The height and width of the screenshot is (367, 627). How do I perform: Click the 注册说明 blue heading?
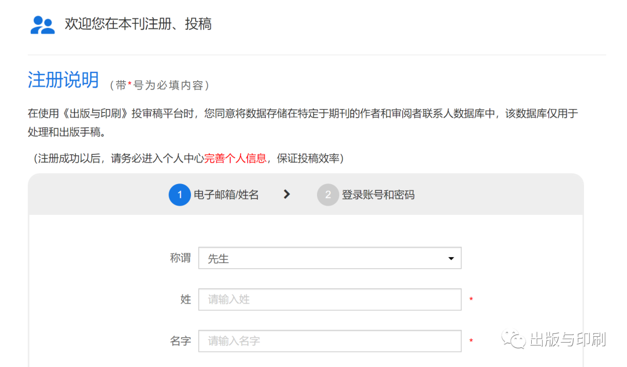(63, 80)
